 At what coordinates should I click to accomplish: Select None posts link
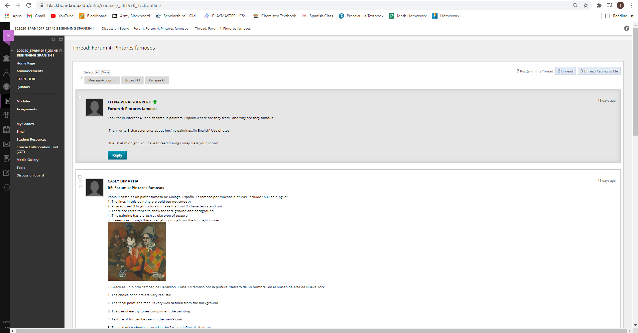(x=105, y=72)
